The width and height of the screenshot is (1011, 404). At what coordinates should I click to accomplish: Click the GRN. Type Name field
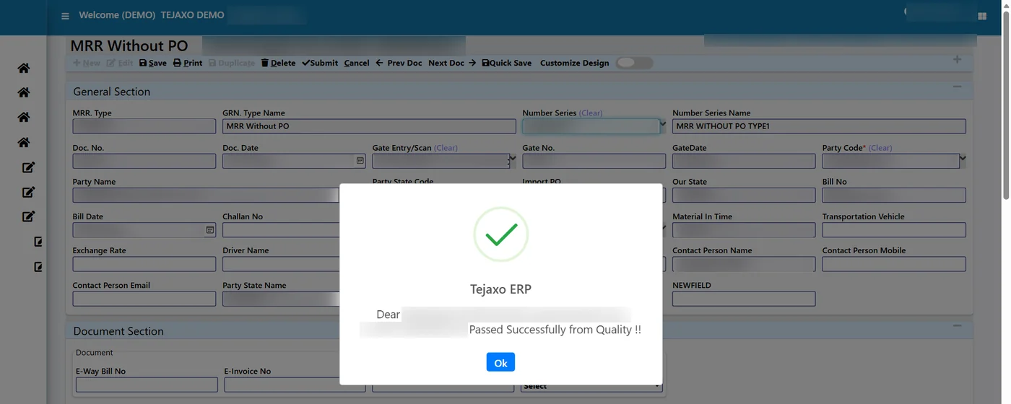pos(369,126)
